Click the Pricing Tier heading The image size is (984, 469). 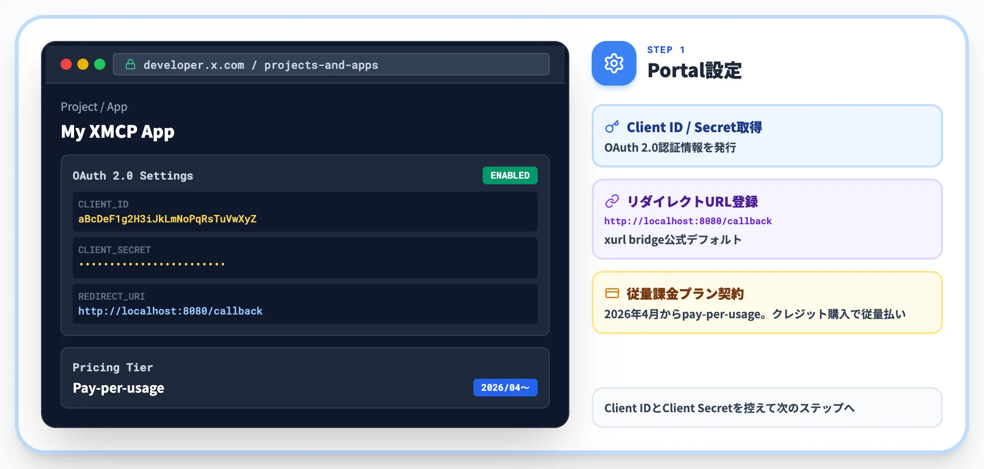[x=113, y=368]
